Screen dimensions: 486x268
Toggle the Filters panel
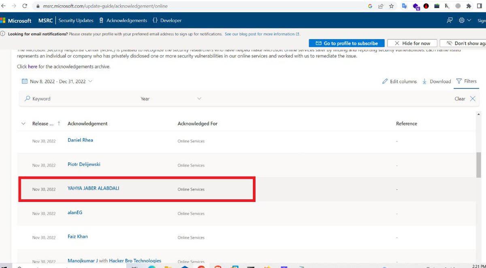tap(467, 81)
